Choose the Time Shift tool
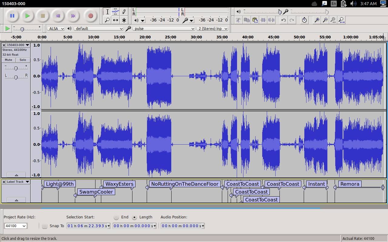This screenshot has height=242, width=388. click(x=115, y=20)
